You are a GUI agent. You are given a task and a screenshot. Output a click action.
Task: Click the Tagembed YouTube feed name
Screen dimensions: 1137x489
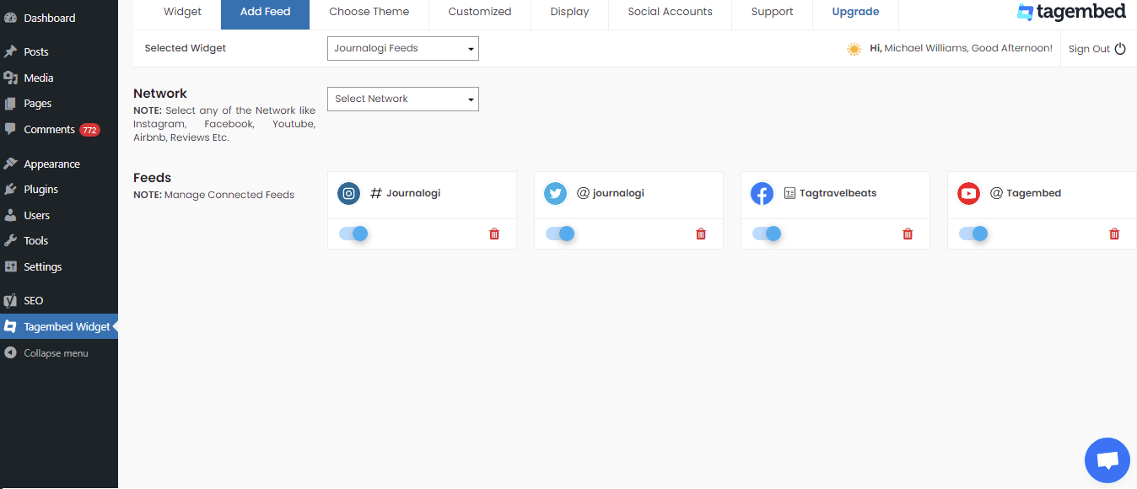coord(1033,193)
